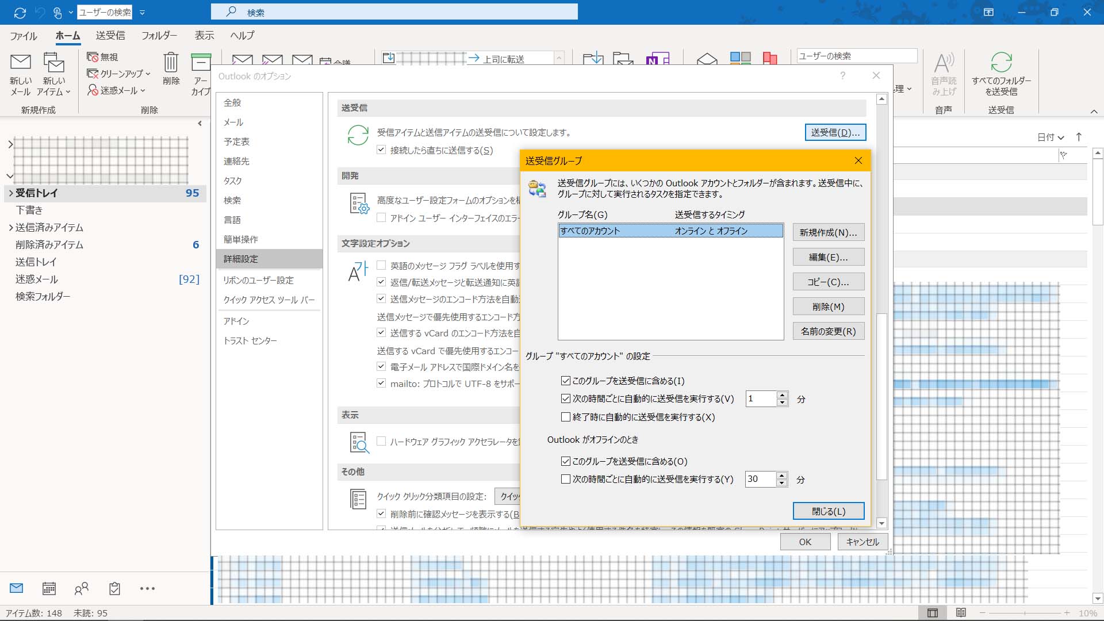This screenshot has width=1104, height=621.
Task: Open Tasks clipboard icon in navigation bar
Action: [x=114, y=588]
